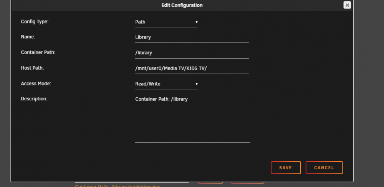
Task: Select the Access Mode label
Action: (36, 83)
